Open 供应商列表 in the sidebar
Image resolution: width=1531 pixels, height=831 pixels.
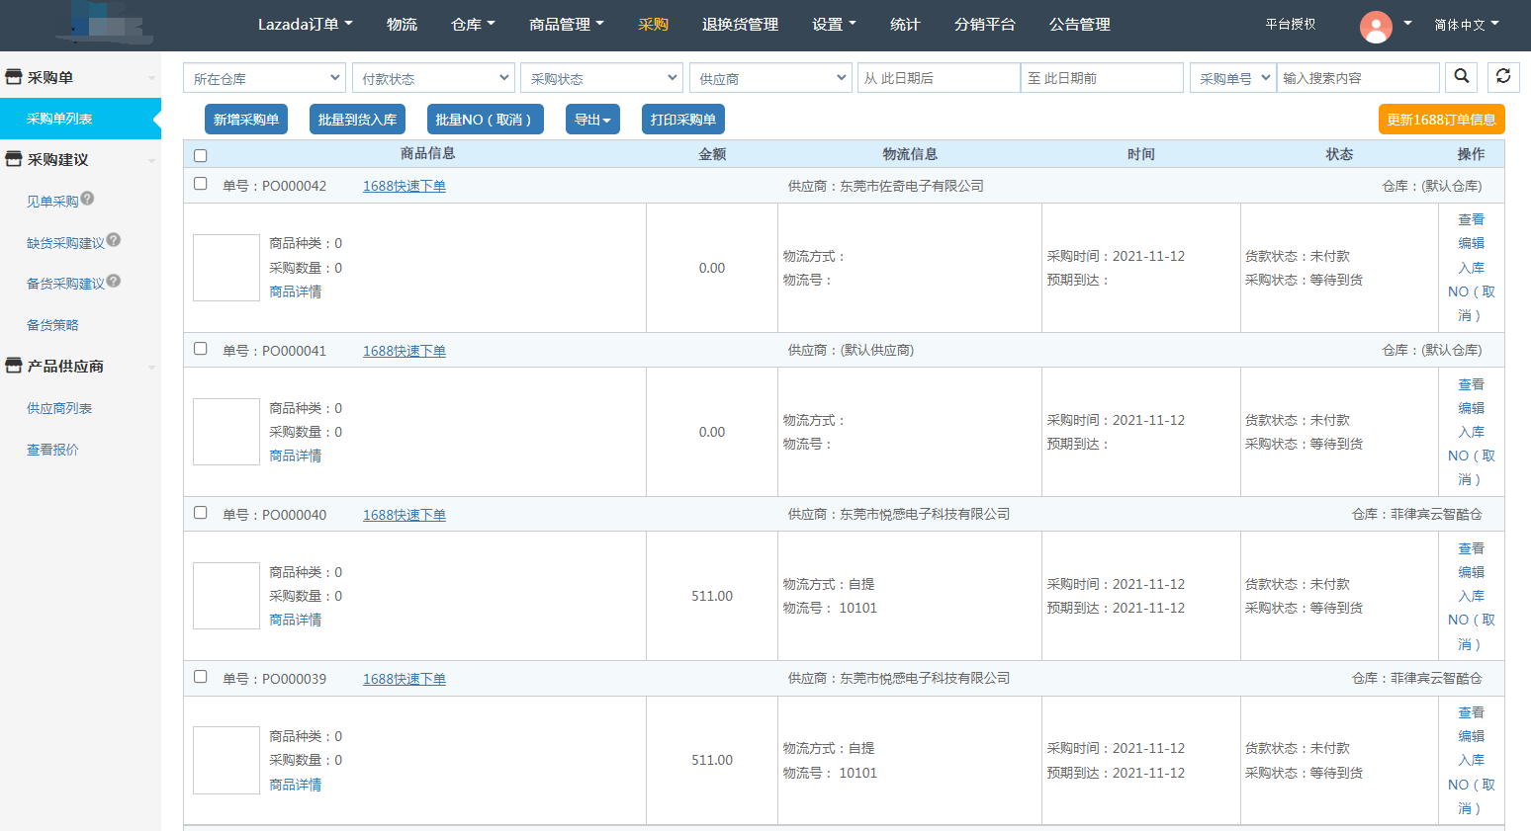click(59, 408)
